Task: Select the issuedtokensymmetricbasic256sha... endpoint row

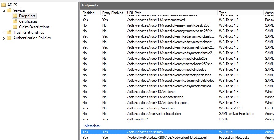Action: 177,64
